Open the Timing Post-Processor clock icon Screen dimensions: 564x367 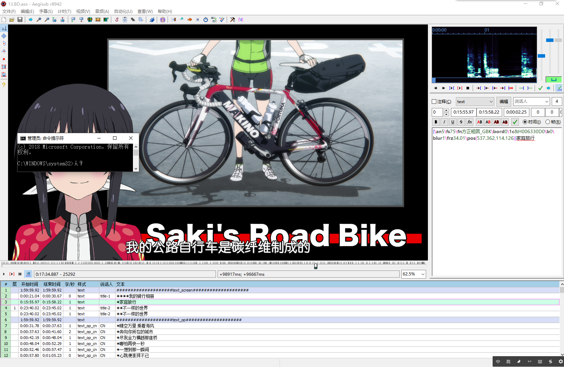[206, 20]
